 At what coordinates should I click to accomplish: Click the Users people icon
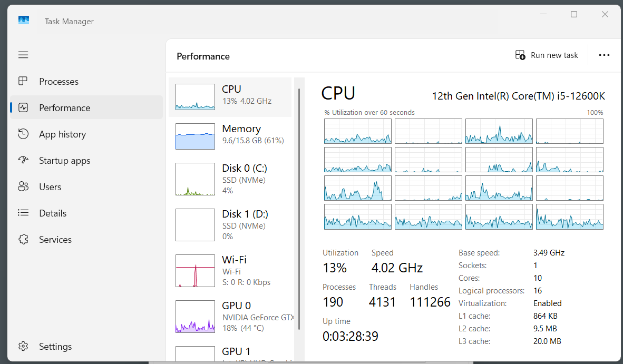pos(23,186)
